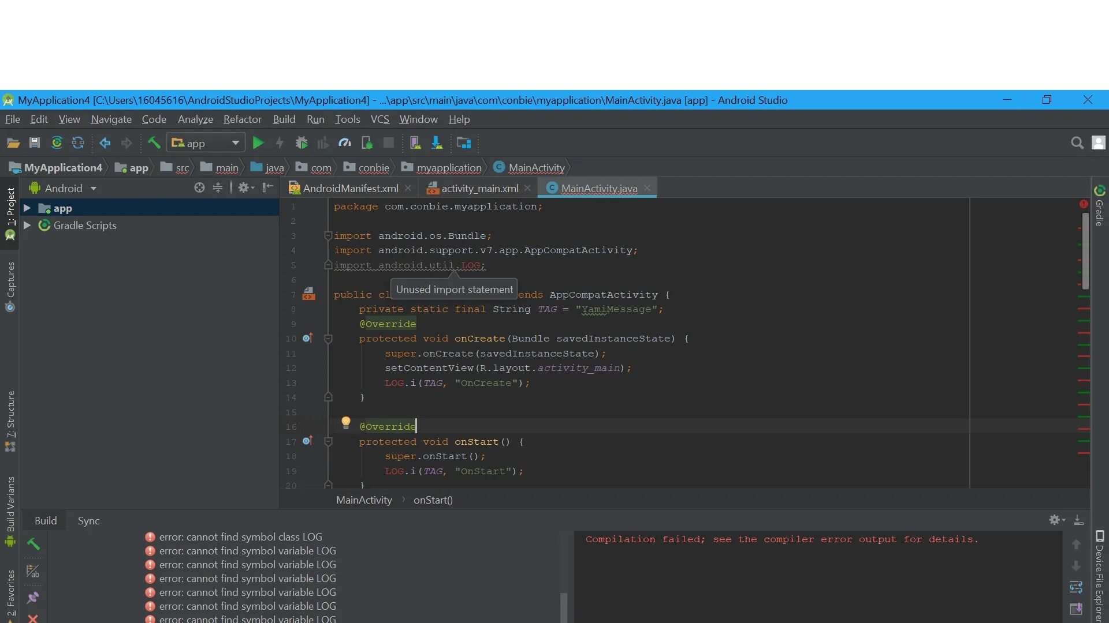Click the Stop square icon

pos(389,143)
